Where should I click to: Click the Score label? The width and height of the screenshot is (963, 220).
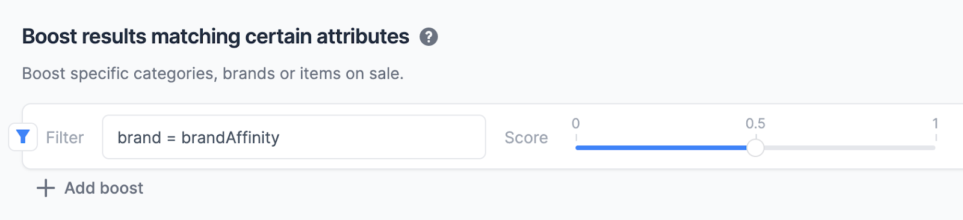pos(526,138)
